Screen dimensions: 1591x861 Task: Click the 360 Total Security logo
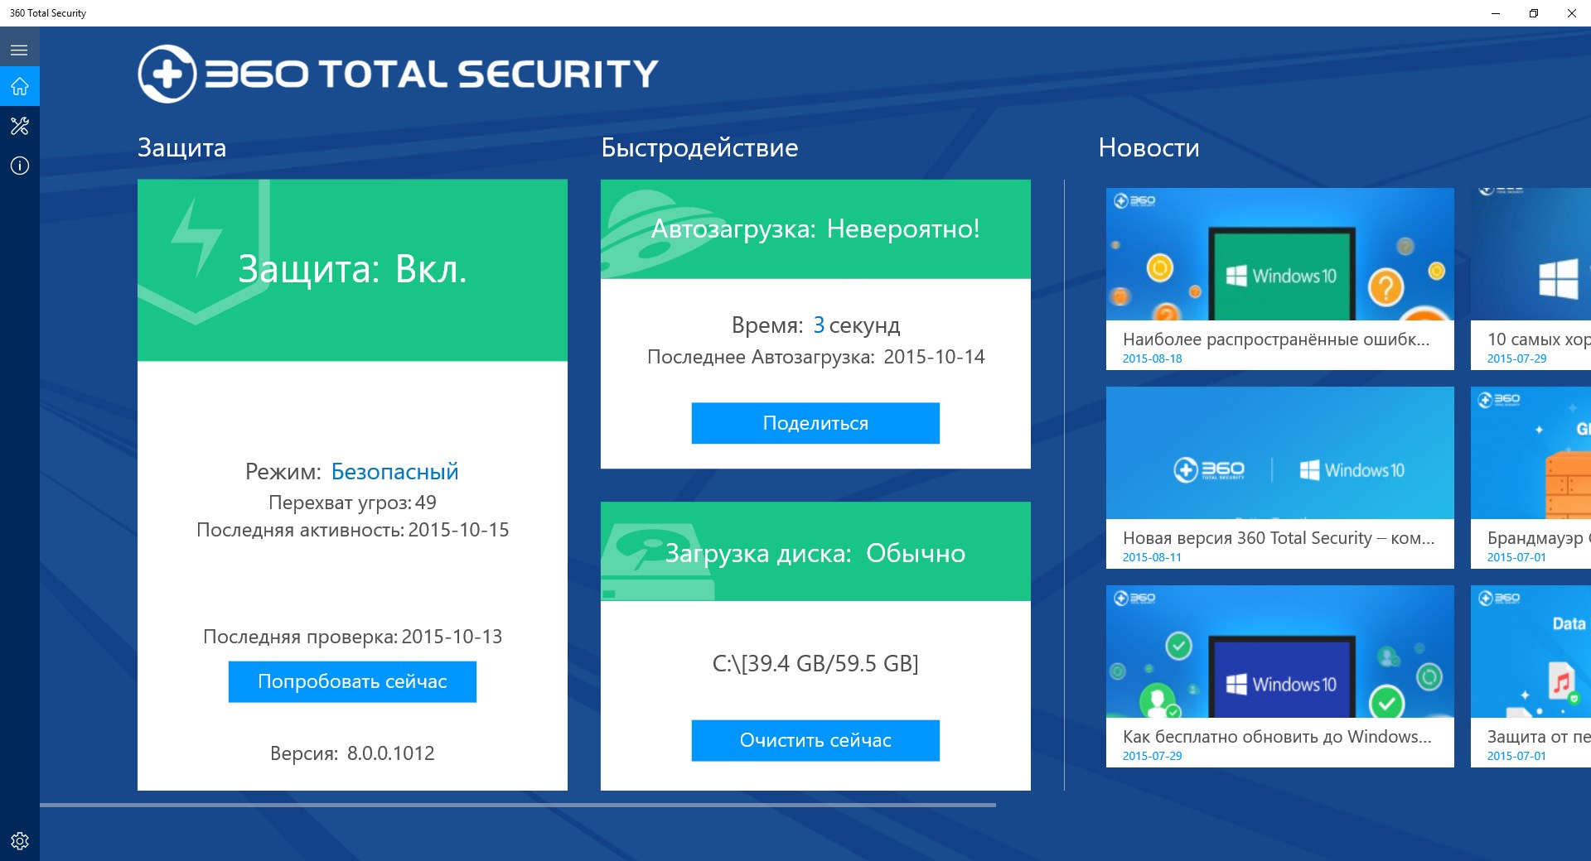[398, 74]
